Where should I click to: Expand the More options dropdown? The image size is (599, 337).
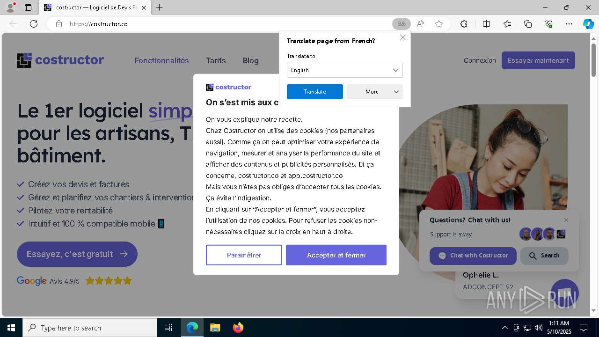click(374, 92)
